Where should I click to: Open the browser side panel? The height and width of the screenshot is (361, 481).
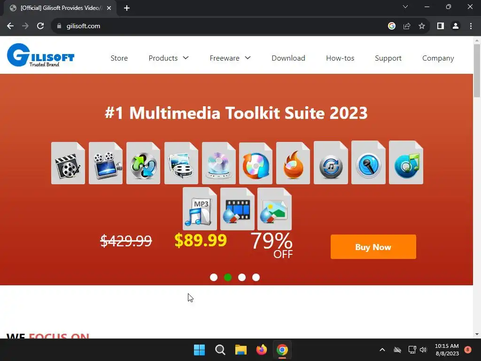(441, 26)
